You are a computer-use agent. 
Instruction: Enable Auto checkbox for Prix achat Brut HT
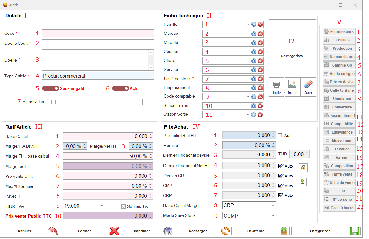point(280,136)
